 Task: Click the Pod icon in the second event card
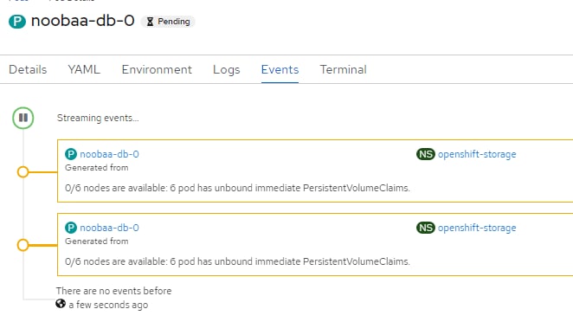pos(71,228)
